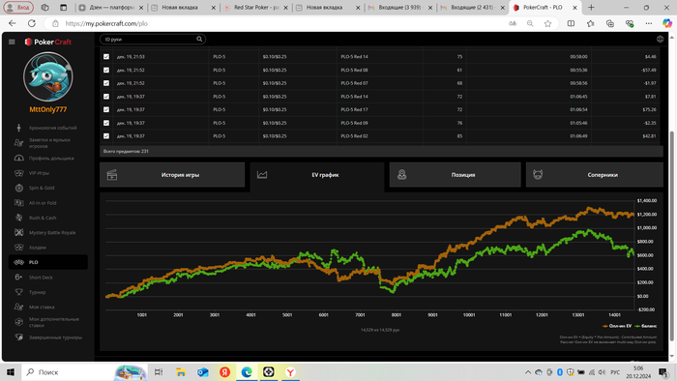Uncheck the PLO-5 Red 07 session checkbox
The height and width of the screenshot is (381, 677).
[x=106, y=83]
